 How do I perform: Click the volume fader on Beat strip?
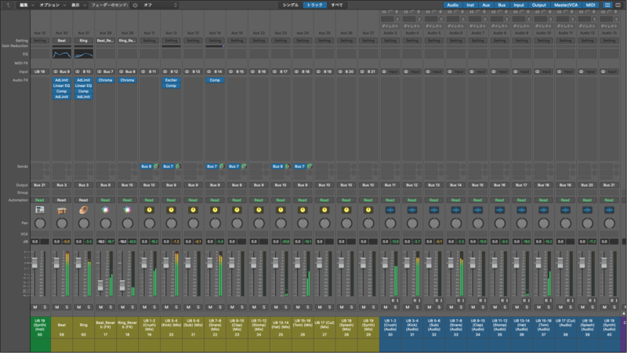click(56, 263)
